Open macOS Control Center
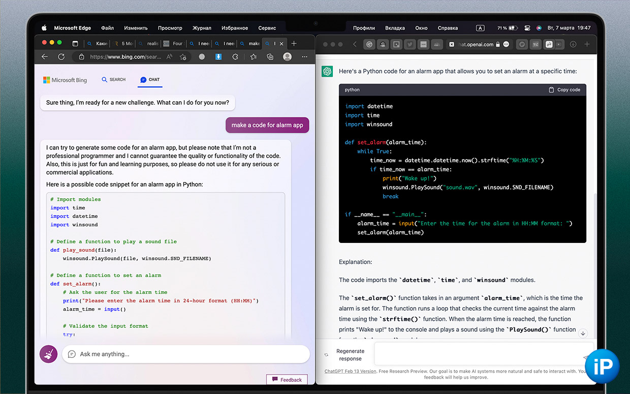 click(527, 28)
